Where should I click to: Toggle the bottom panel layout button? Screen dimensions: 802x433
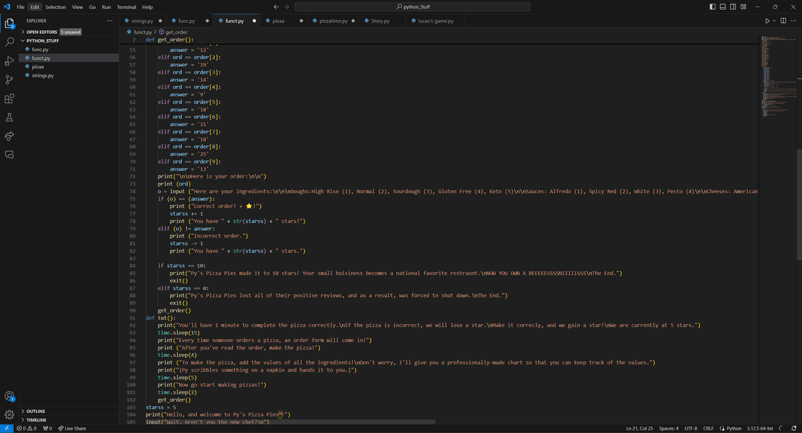[x=723, y=7]
